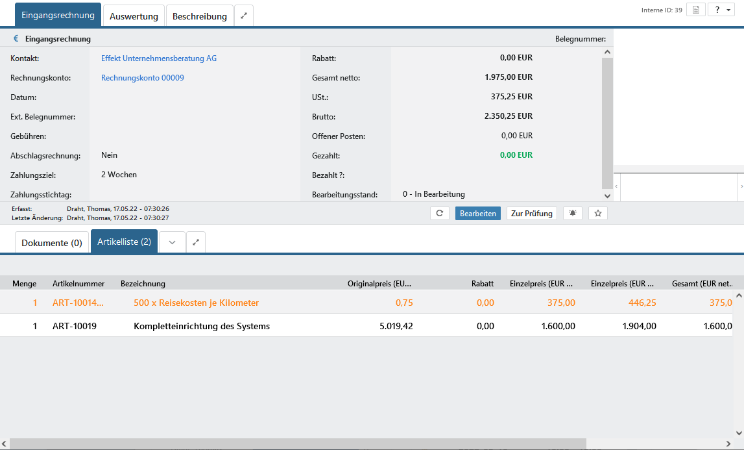Open the Beschreibung tab
The width and height of the screenshot is (744, 450).
tap(199, 16)
